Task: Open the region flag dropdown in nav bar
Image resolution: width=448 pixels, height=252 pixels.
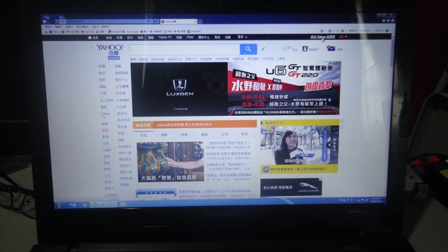Action: click(x=343, y=37)
